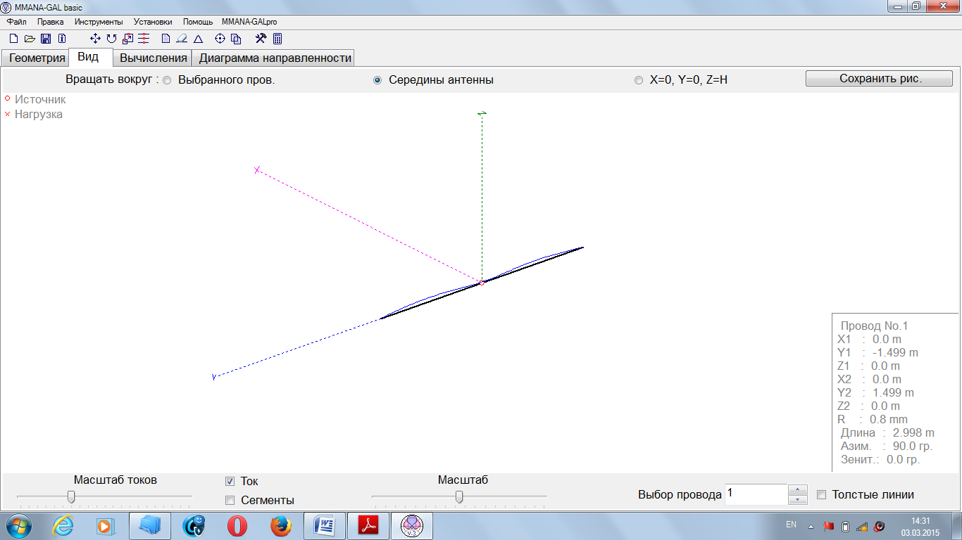The height and width of the screenshot is (540, 962).
Task: Click the MMANA-GAL taskbar icon
Action: coord(412,525)
